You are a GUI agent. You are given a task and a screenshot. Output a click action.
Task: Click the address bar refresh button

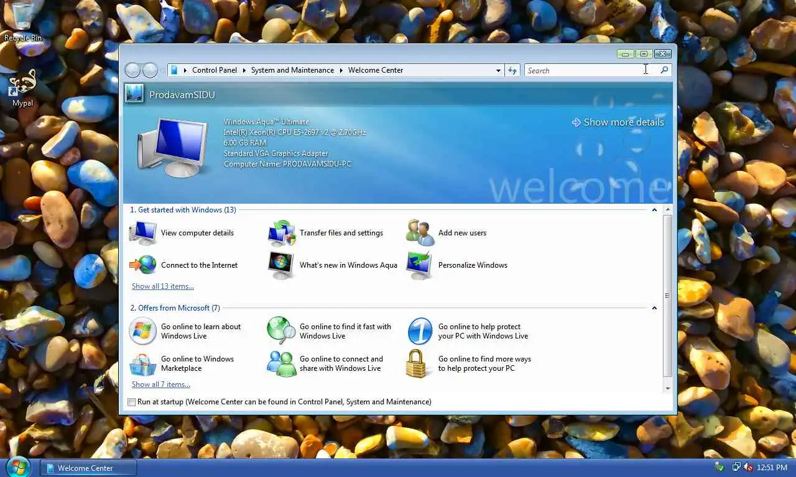pos(512,70)
